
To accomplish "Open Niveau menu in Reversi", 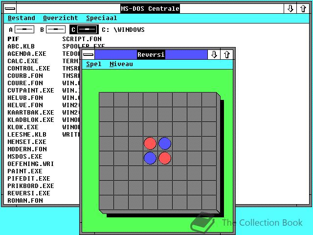I will [x=121, y=64].
